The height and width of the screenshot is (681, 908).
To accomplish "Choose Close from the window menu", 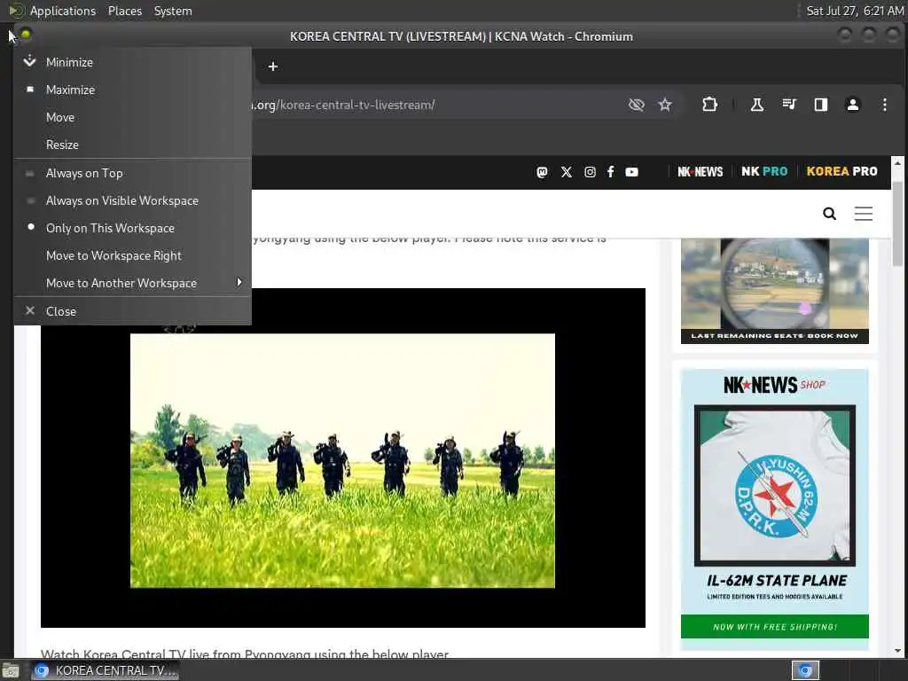I will tap(133, 311).
